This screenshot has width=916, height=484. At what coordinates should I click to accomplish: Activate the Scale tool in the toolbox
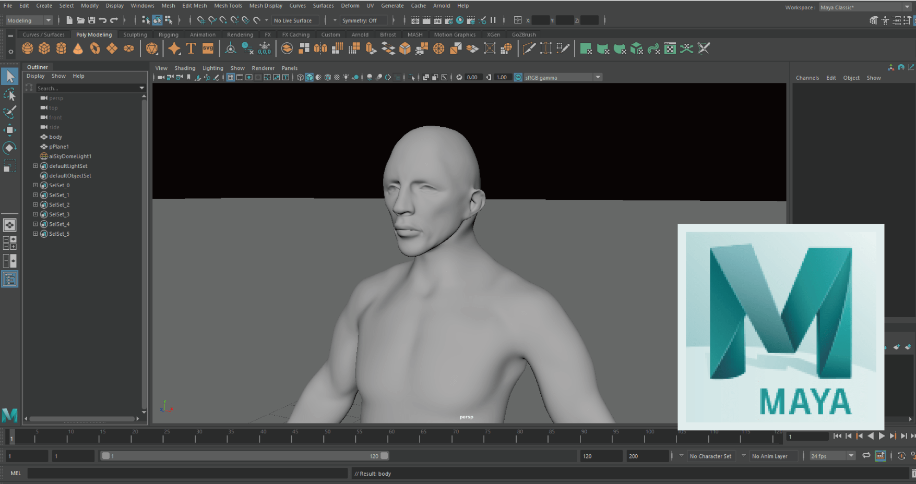(x=9, y=166)
